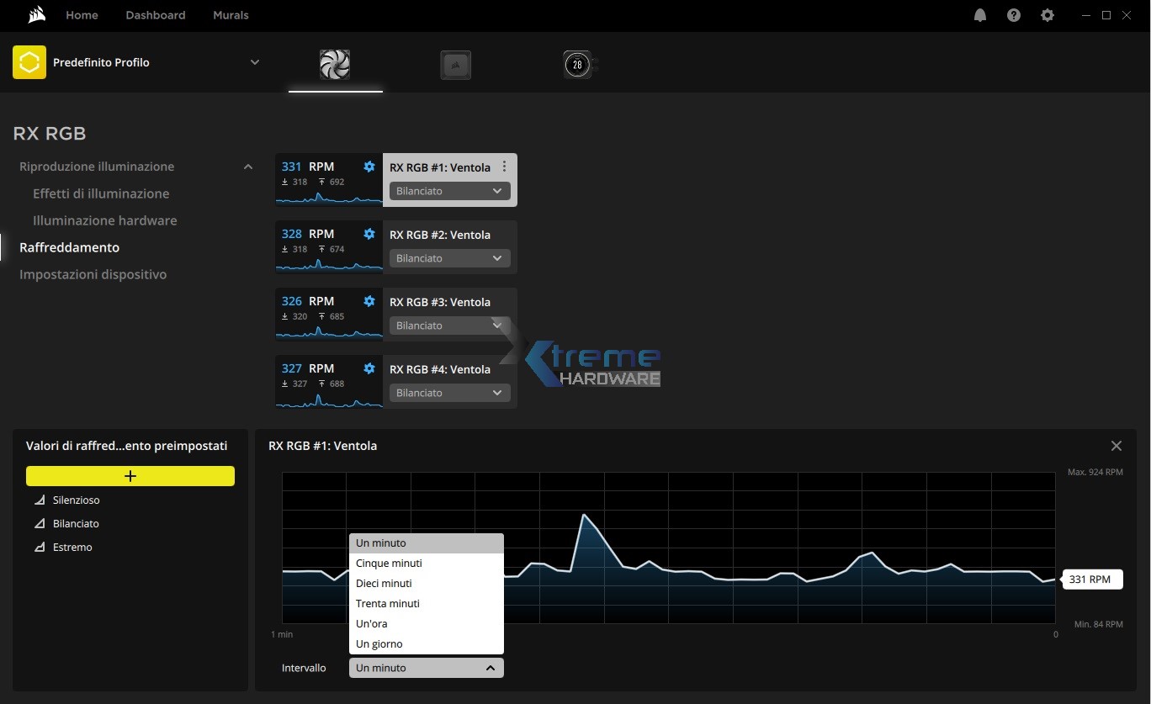Select the Silenzioso cooling preset
Image resolution: width=1151 pixels, height=704 pixels.
(x=76, y=500)
